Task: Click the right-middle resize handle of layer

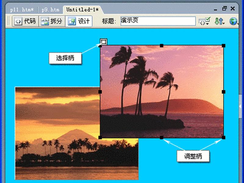Action: pos(224,92)
